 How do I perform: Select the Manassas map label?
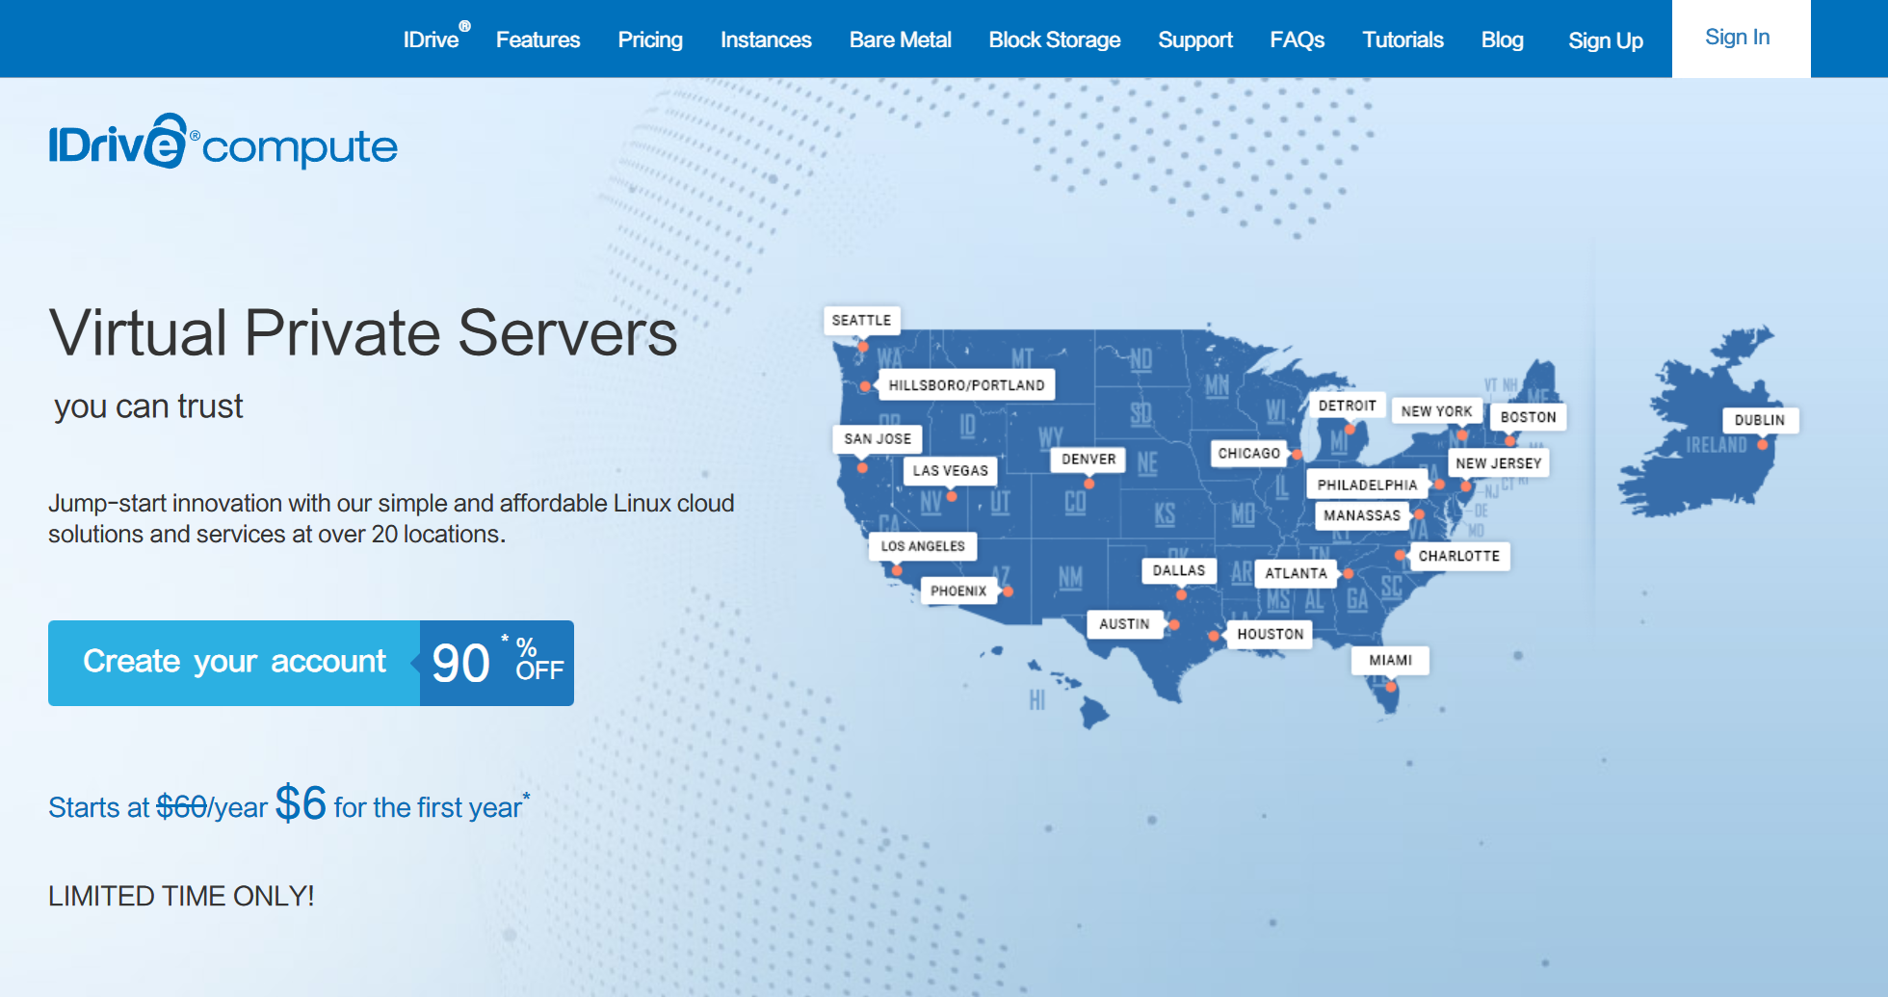(x=1361, y=515)
